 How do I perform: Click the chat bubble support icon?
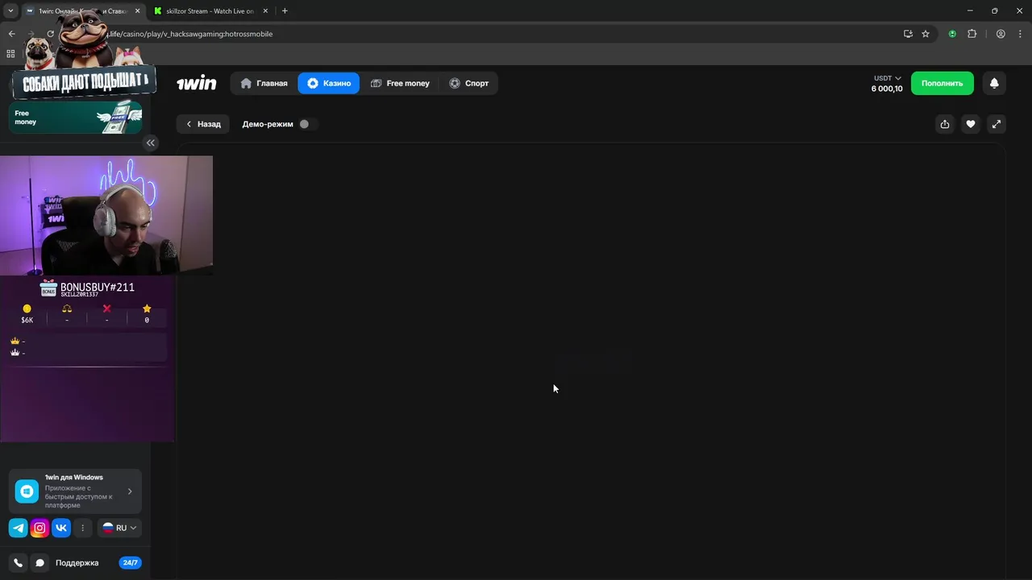(x=40, y=563)
